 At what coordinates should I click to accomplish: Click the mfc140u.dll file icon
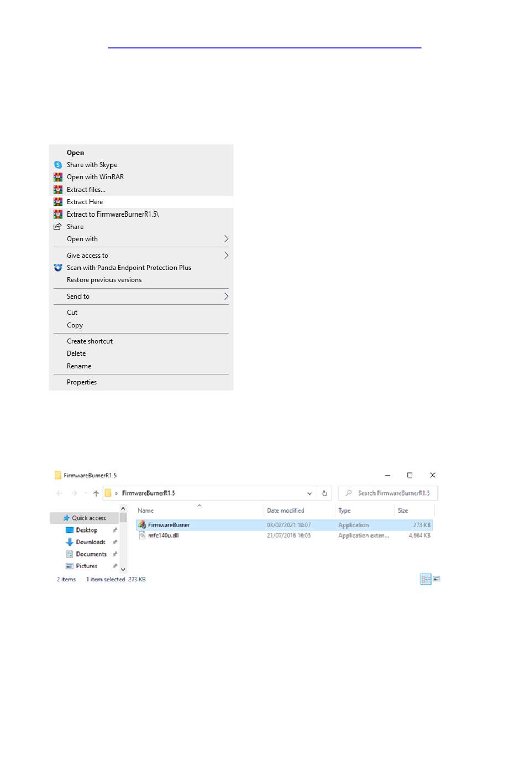coord(142,535)
